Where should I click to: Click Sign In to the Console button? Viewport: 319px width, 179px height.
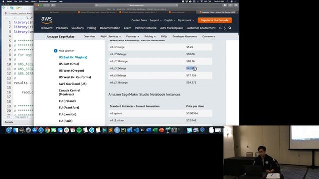click(x=215, y=20)
